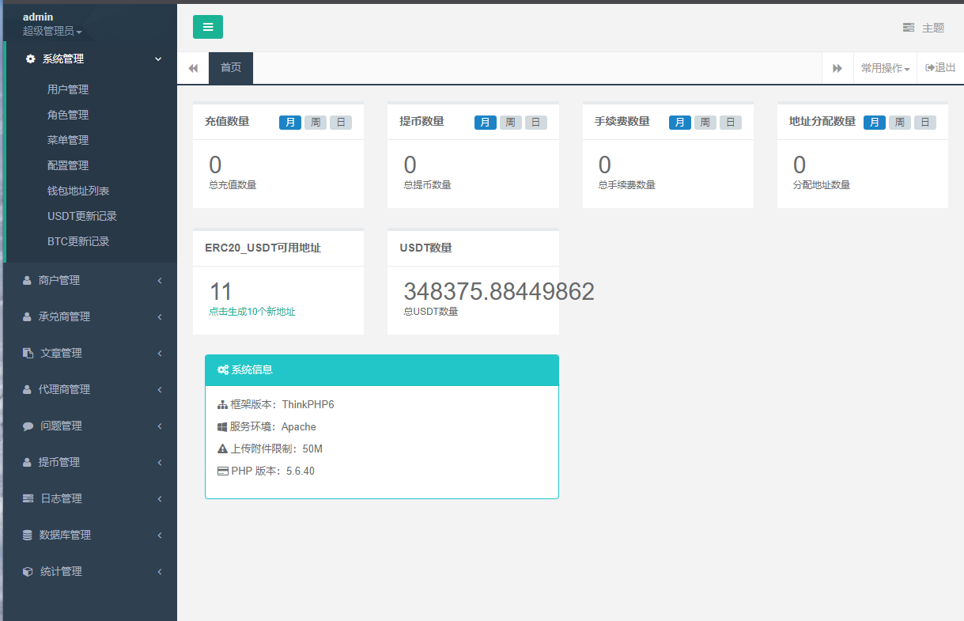This screenshot has height=621, width=964.
Task: Click the 点击生成10个新地址 link
Action: click(251, 312)
